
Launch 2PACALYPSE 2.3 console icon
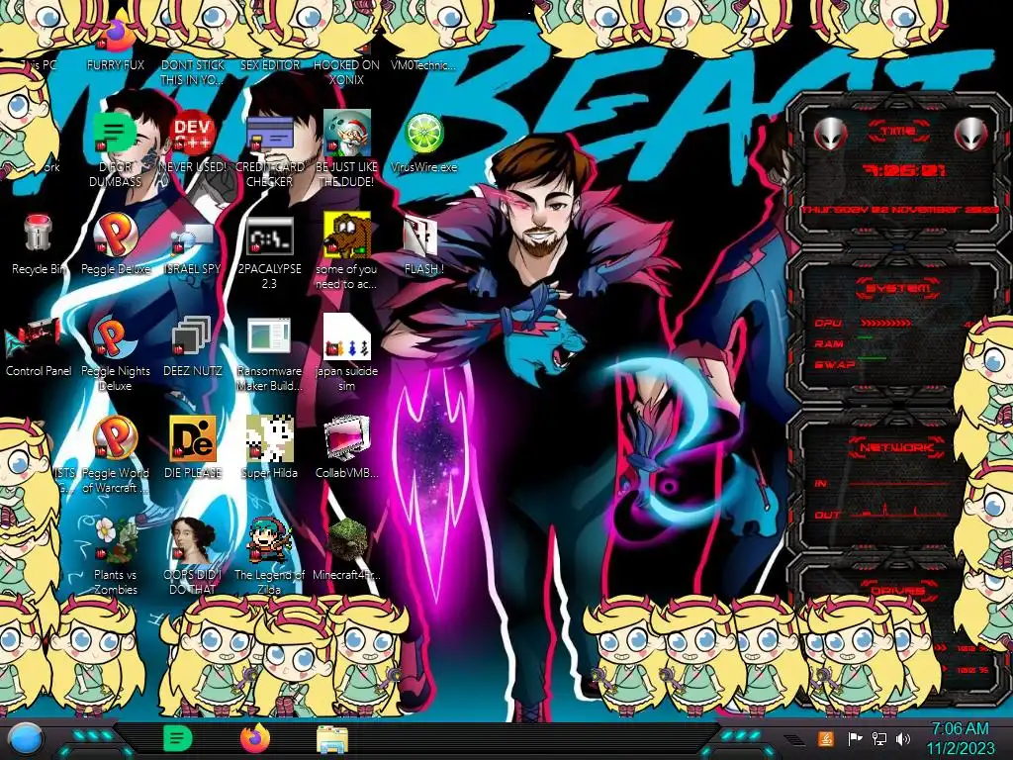pos(269,236)
